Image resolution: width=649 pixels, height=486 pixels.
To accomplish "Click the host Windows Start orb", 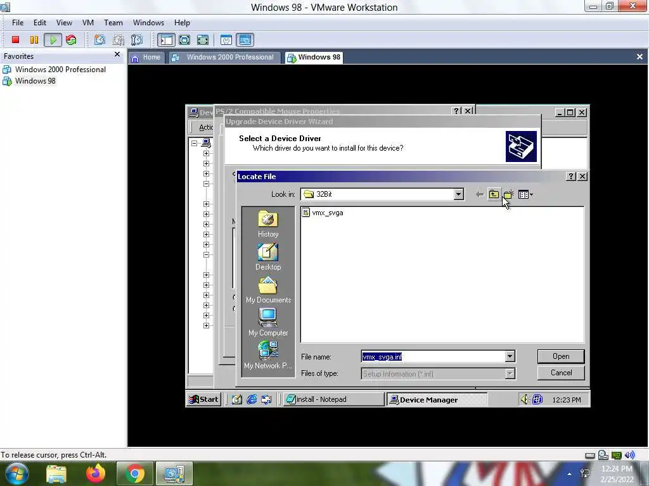I will click(x=16, y=473).
